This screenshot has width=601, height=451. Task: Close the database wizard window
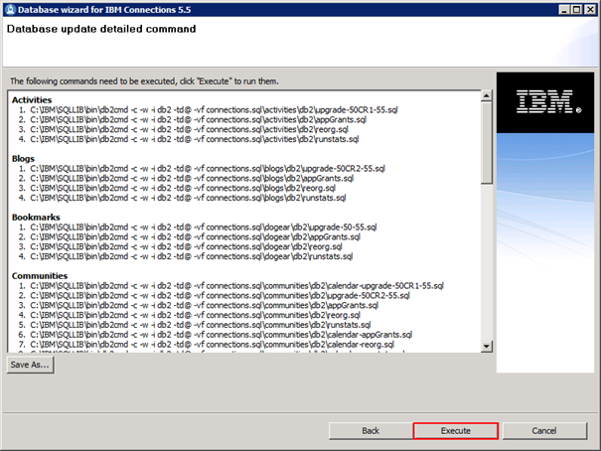pyautogui.click(x=590, y=9)
